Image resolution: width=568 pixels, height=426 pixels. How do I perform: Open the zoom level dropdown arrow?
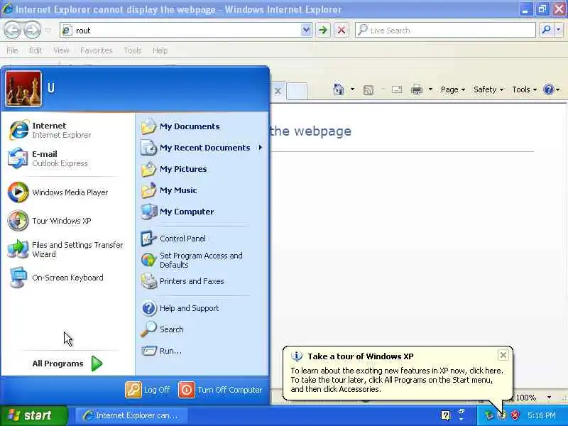[549, 398]
